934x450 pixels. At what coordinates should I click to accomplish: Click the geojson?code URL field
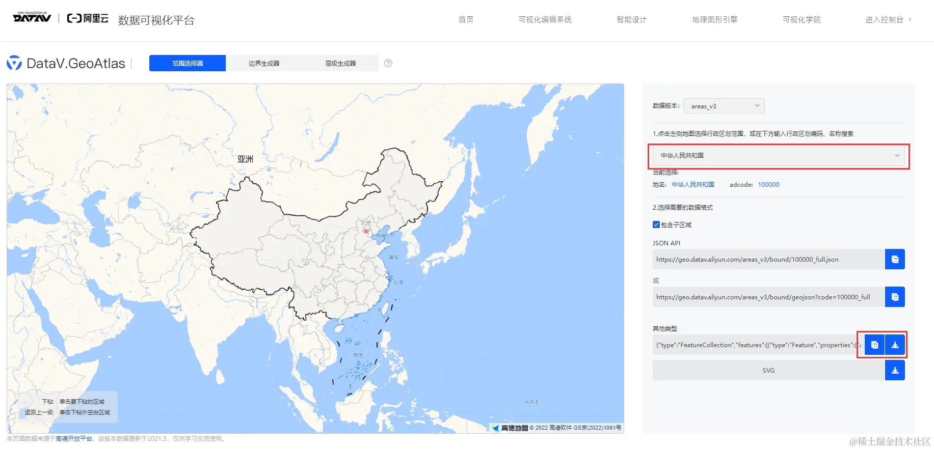tap(769, 297)
